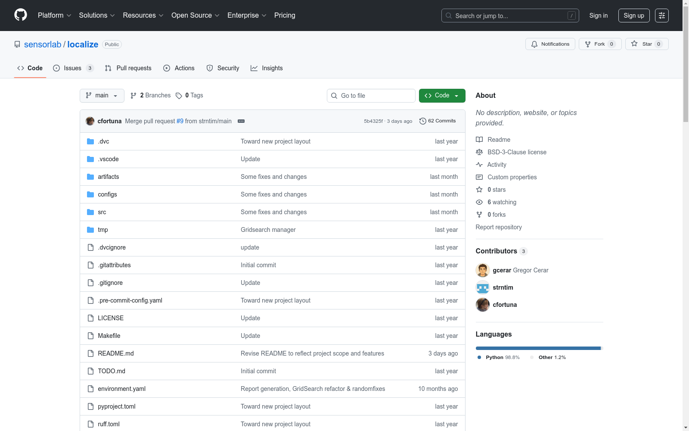Open the Contributors section heading link
This screenshot has height=431, width=689.
(x=501, y=251)
